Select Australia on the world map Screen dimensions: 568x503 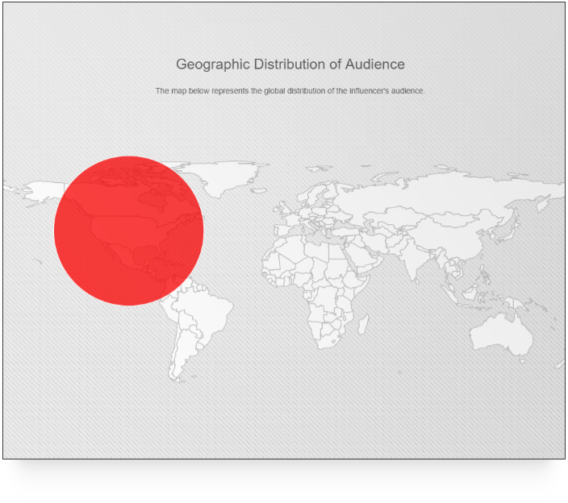pos(502,335)
